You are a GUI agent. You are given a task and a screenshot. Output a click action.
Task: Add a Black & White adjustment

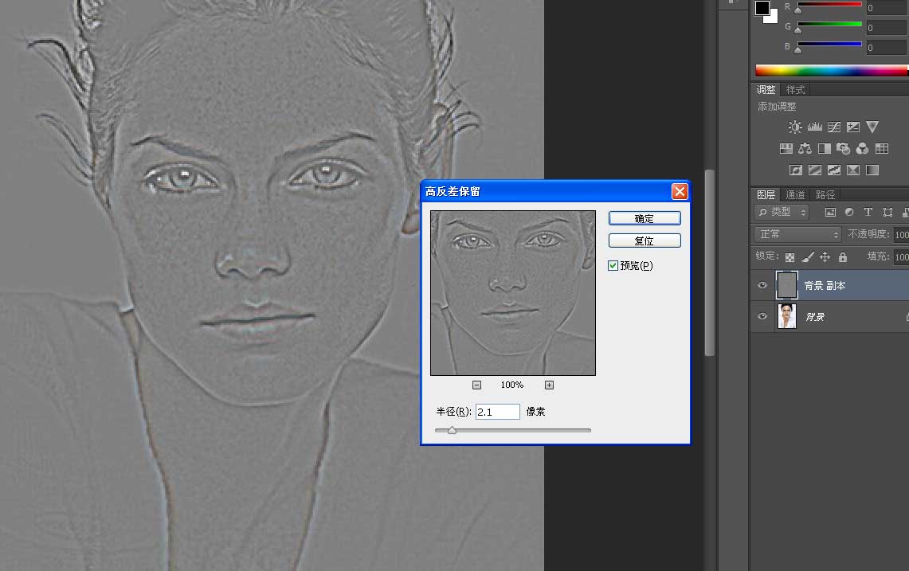pos(824,148)
